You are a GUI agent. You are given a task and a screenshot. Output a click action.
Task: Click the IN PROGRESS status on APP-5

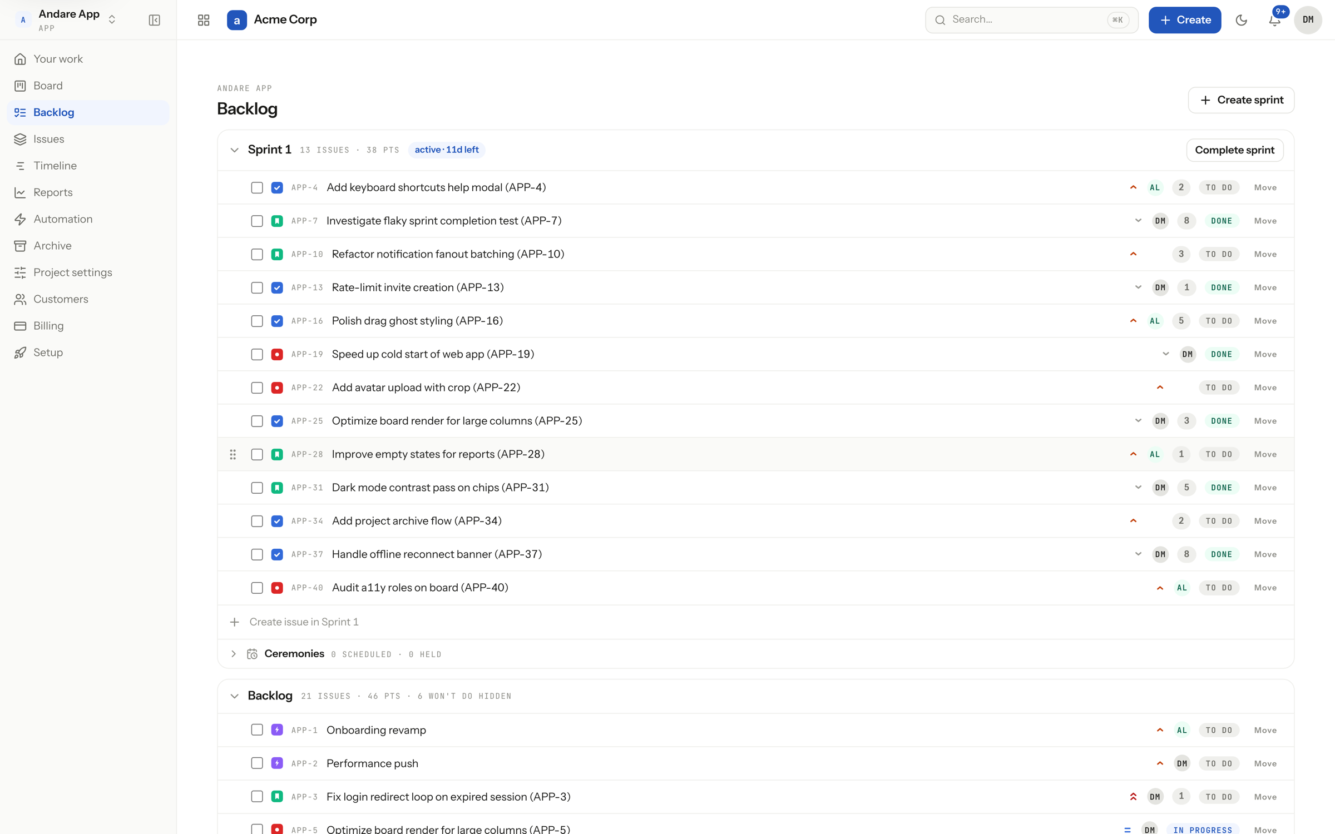(x=1203, y=830)
